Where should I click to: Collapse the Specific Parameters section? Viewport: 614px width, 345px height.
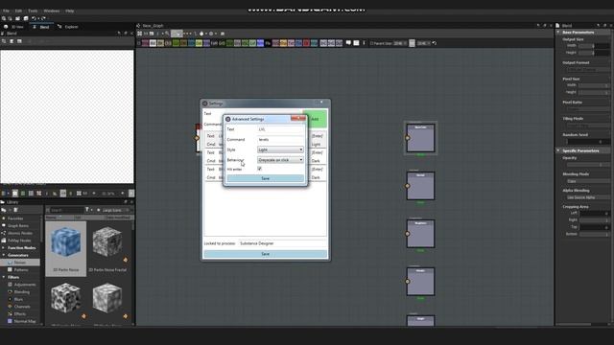(x=558, y=150)
